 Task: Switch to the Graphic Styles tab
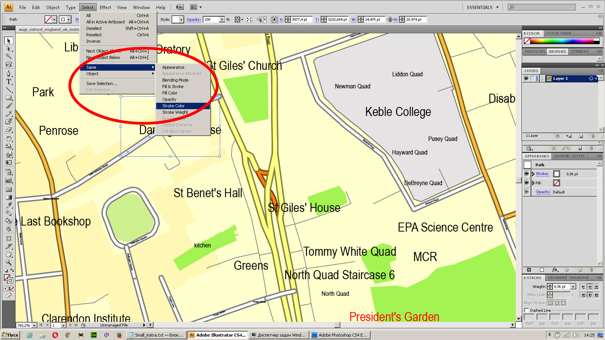tap(569, 156)
